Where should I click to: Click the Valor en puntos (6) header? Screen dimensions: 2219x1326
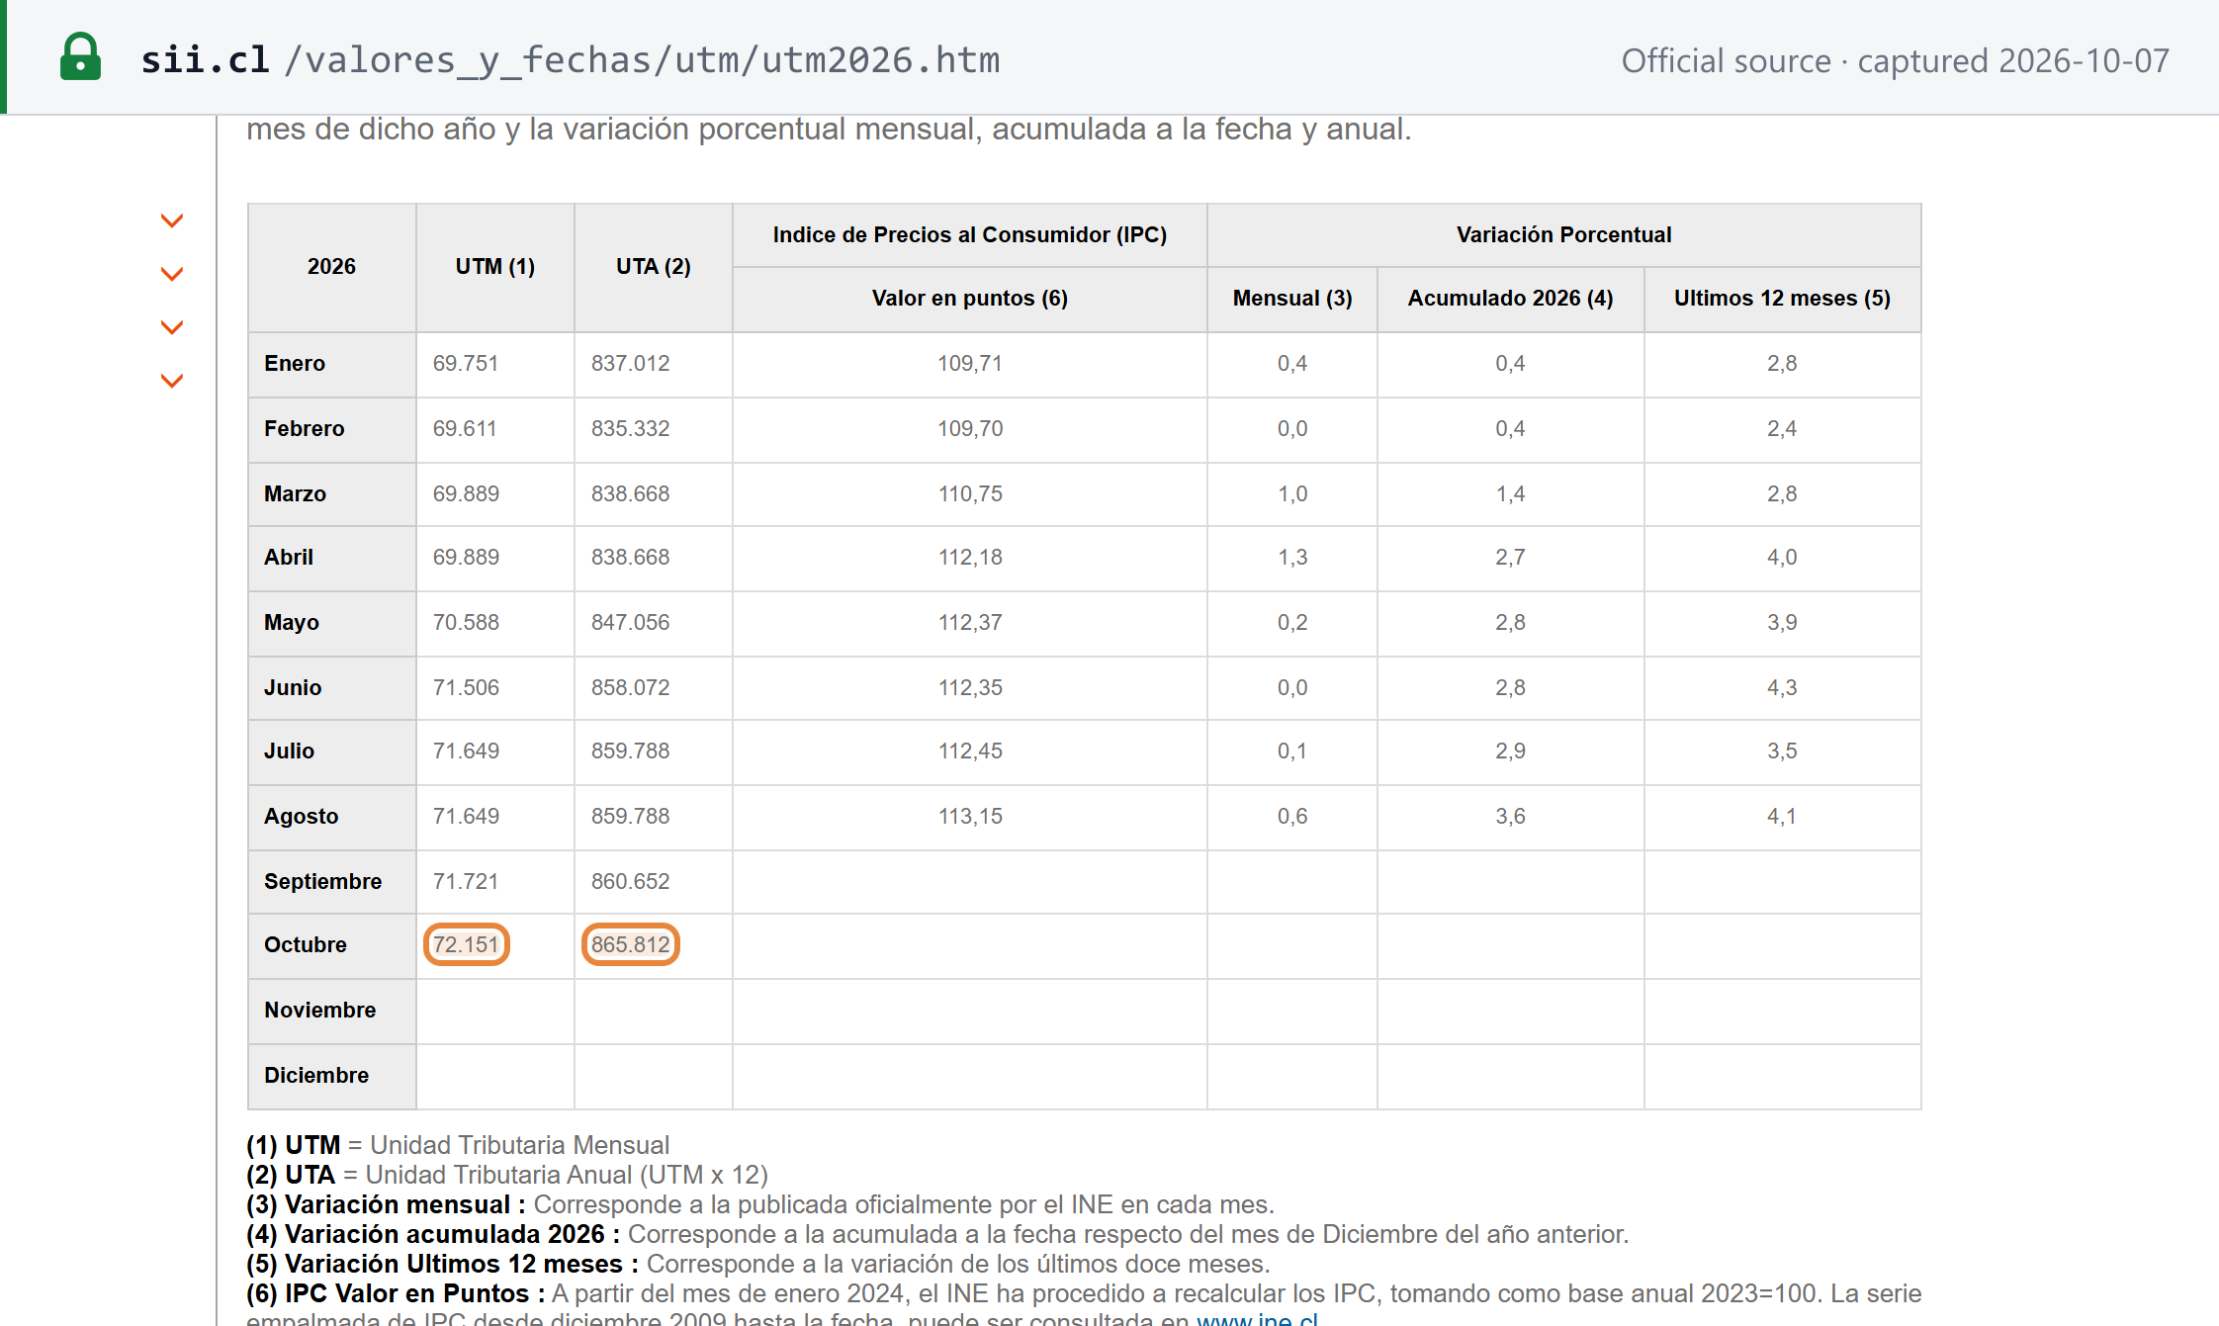click(969, 298)
